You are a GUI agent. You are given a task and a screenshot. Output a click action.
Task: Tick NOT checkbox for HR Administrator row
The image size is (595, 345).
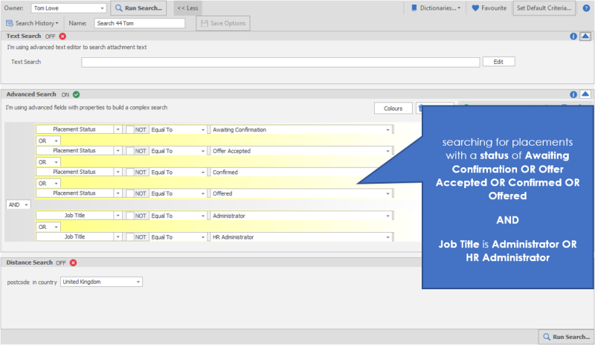[x=129, y=237]
